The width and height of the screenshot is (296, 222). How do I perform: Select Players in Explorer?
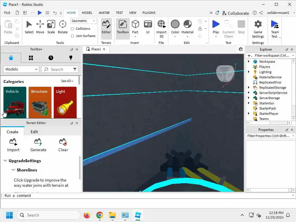[264, 67]
